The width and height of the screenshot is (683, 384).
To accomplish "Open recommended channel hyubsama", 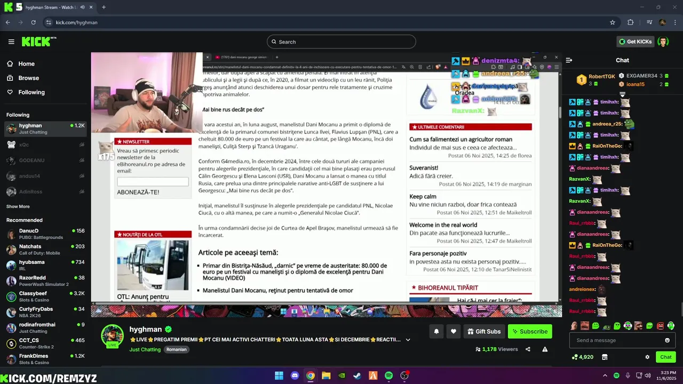I will [x=45, y=265].
